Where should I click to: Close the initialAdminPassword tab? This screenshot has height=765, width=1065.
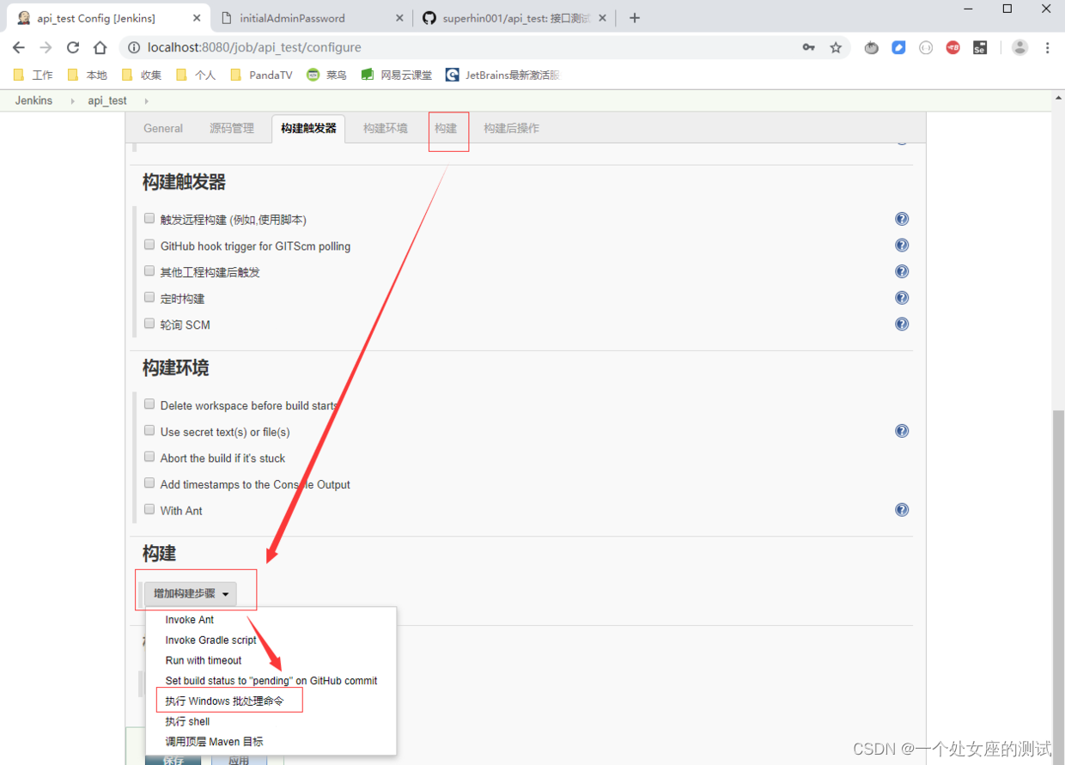399,18
